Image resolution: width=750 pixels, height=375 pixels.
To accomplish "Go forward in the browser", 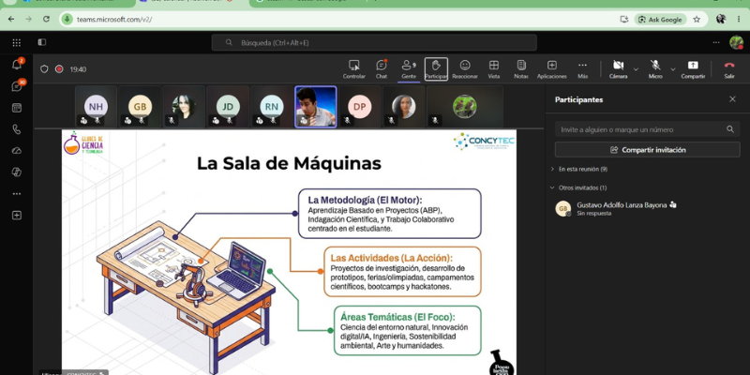I will point(29,19).
